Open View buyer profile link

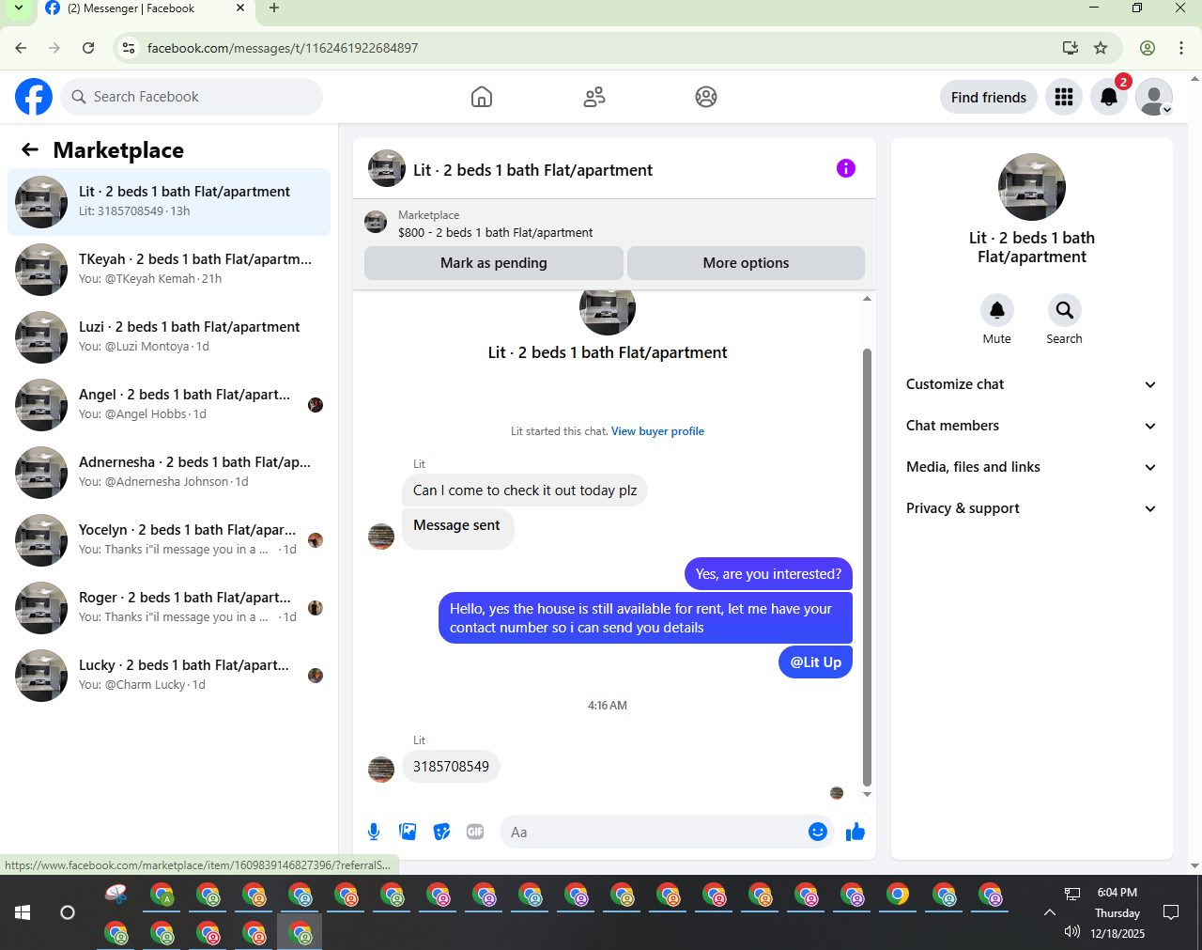coord(657,431)
